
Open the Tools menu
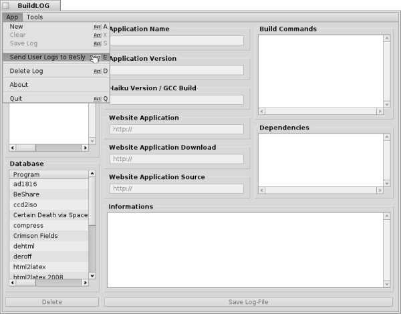[35, 17]
